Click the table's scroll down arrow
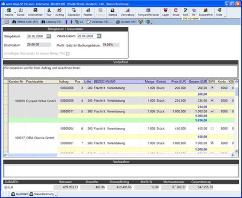The image size is (242, 198). (237, 151)
